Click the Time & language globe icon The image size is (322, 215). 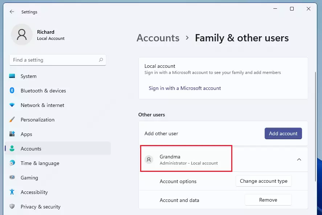[x=12, y=163]
